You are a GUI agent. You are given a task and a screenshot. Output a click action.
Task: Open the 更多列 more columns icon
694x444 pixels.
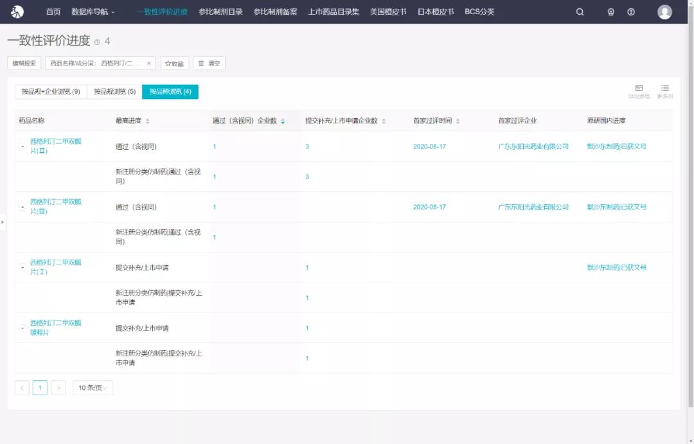(665, 91)
